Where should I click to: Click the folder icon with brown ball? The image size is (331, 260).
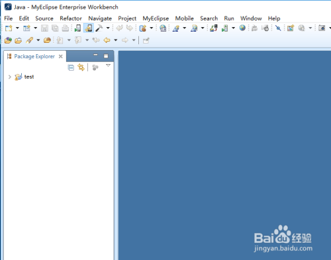(x=47, y=40)
